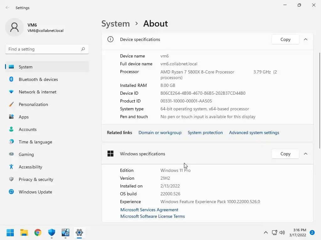
Task: Open Advanced system settings link
Action: click(x=254, y=132)
